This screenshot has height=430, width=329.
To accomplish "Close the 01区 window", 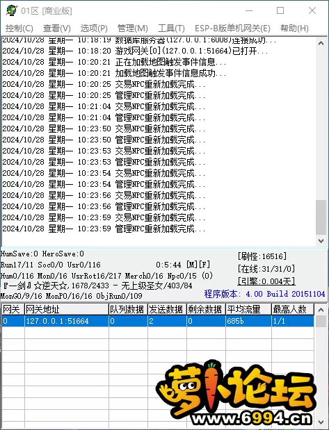I will 312,10.
